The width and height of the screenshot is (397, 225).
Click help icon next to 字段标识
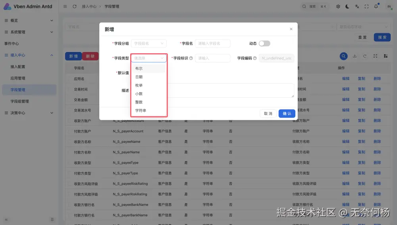pyautogui.click(x=191, y=58)
